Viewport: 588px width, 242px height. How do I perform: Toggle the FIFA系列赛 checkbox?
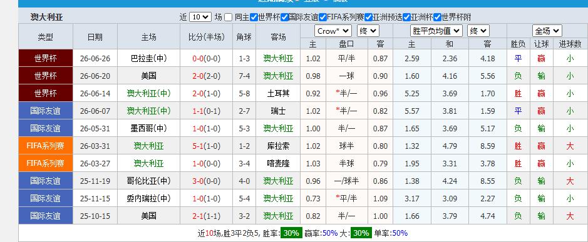[323, 17]
